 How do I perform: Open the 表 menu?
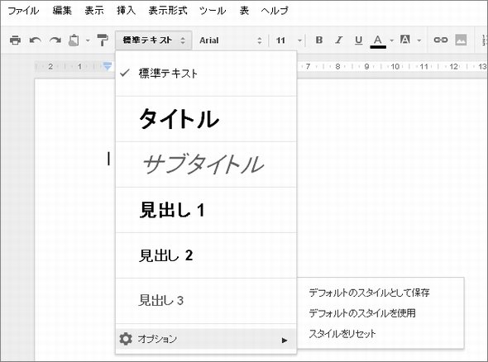244,11
